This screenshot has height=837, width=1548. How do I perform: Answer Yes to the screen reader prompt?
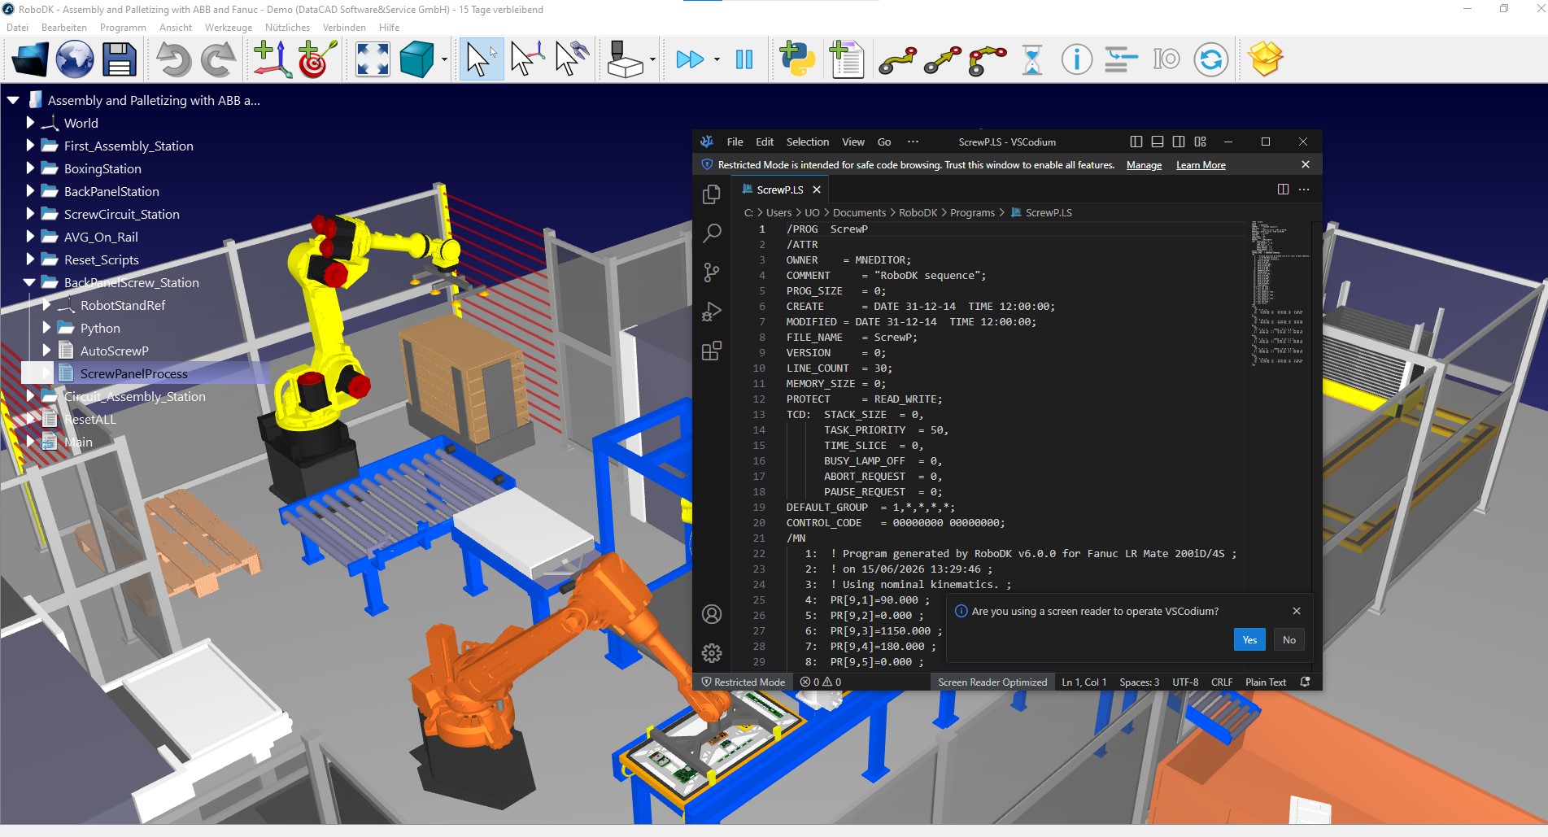(1249, 640)
